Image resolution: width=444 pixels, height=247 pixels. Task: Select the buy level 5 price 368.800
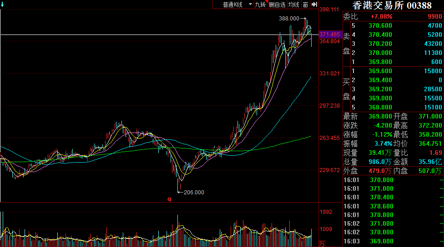pos(380,108)
